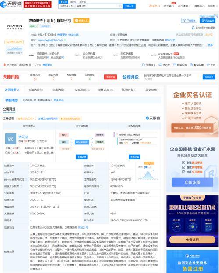This screenshot has width=219, height=273.
Task: Collapse the shareholder node in the equity tree
Action: [x=117, y=135]
